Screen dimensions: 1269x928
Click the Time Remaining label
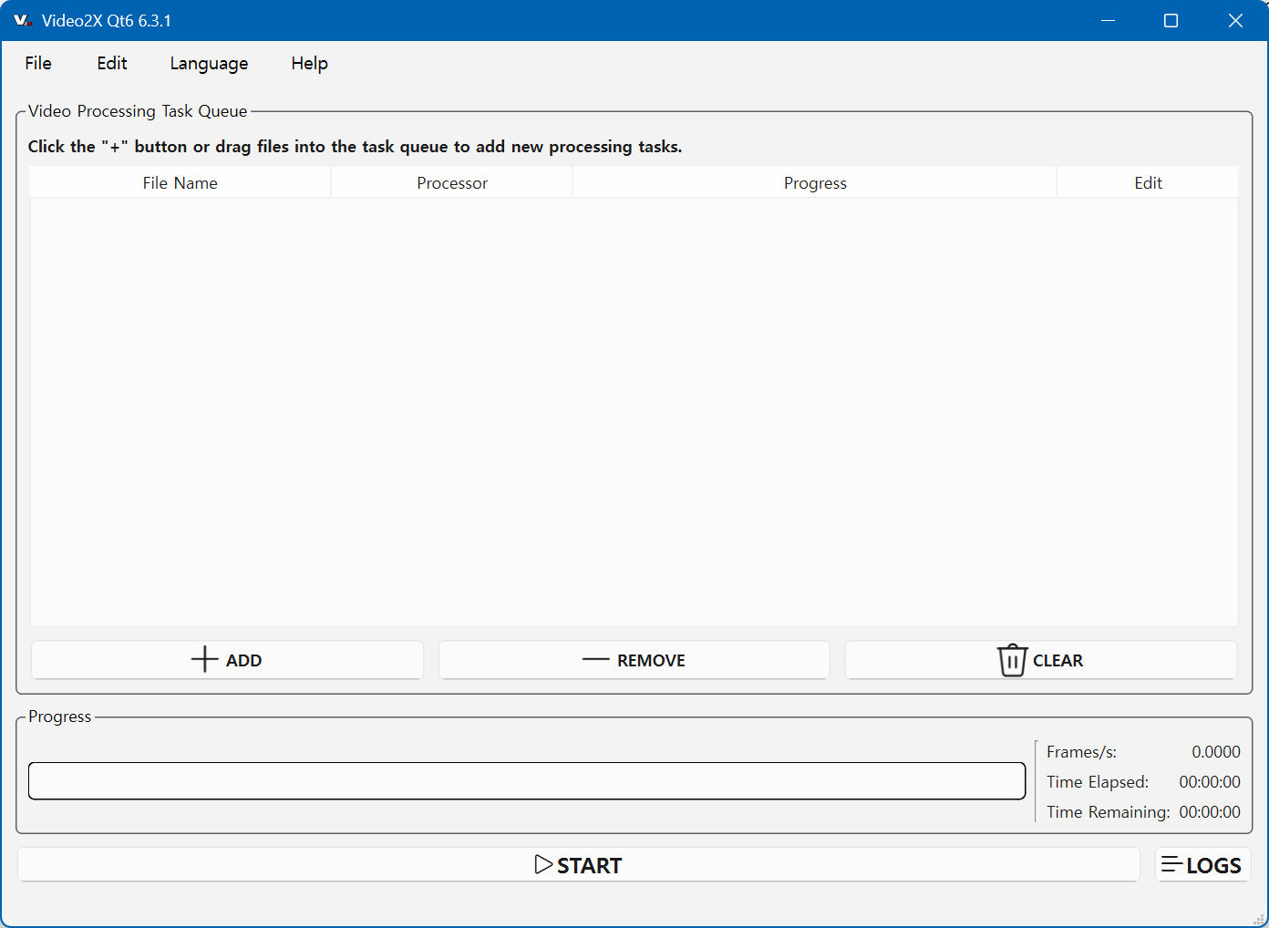[1108, 812]
